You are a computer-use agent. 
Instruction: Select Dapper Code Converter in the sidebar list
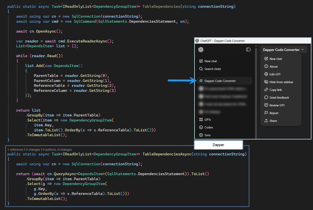pyautogui.click(x=225, y=81)
